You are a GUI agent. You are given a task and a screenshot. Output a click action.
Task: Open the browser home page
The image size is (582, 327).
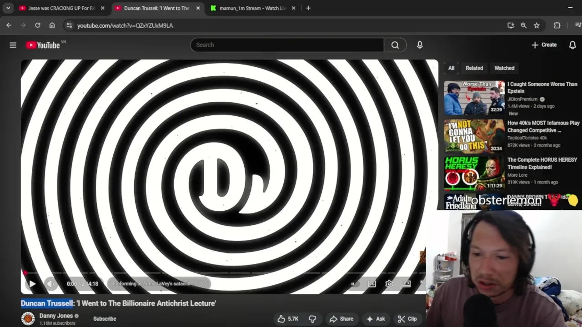pos(52,25)
